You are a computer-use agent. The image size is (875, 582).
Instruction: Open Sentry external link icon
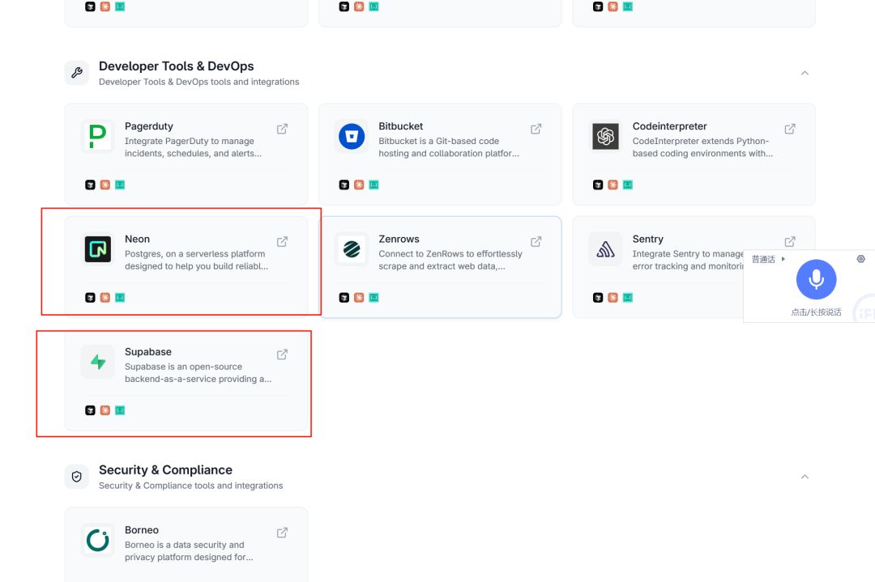click(790, 241)
